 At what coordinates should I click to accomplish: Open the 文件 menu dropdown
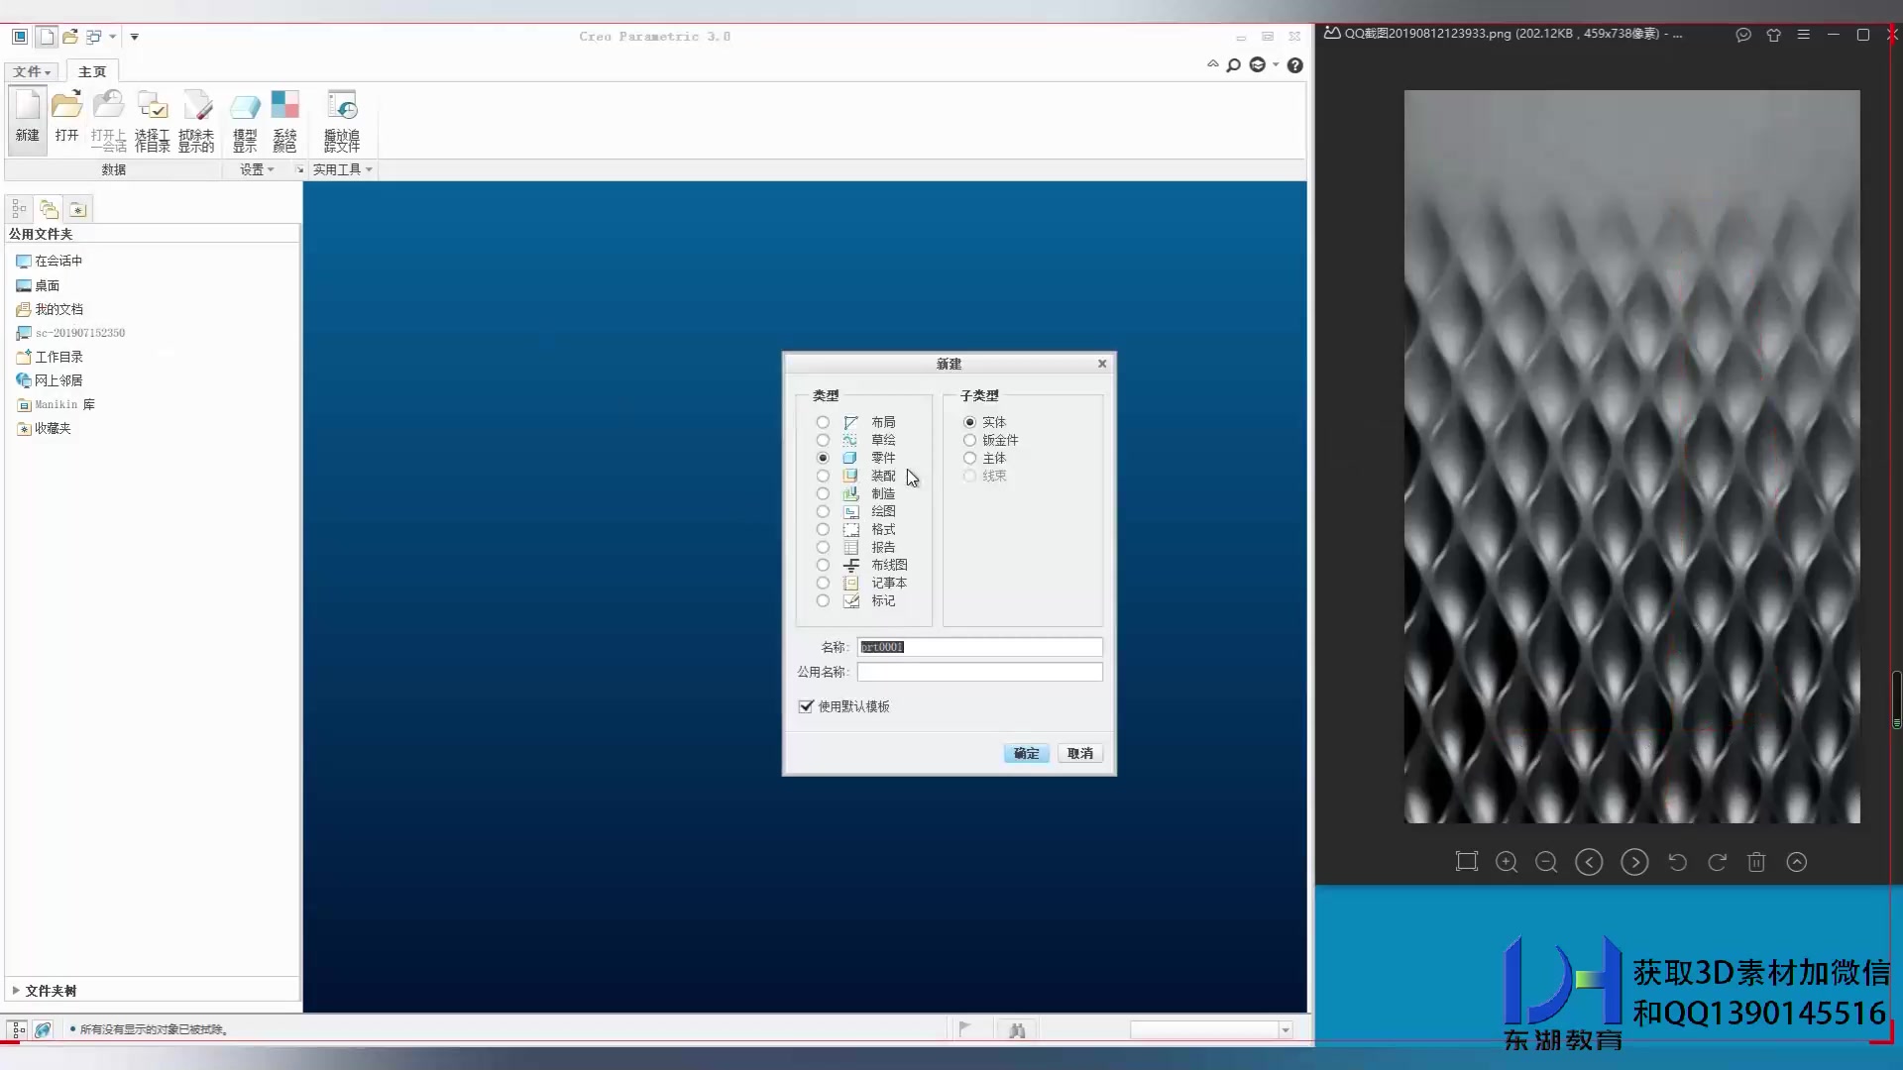pos(32,71)
